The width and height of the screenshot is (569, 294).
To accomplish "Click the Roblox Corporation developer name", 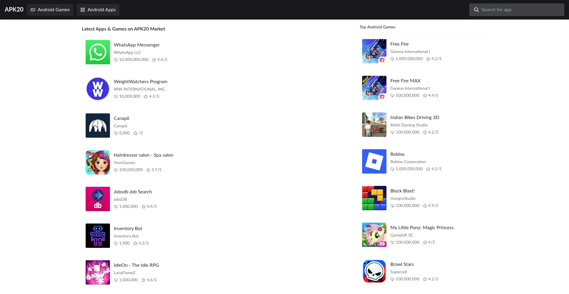I will (x=408, y=162).
